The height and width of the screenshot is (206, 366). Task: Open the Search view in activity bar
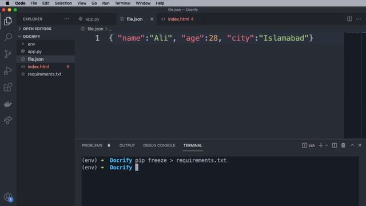(x=8, y=37)
